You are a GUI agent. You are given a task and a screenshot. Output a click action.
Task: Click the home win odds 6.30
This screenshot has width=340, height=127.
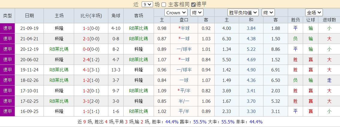pyautogui.click(x=227, y=39)
